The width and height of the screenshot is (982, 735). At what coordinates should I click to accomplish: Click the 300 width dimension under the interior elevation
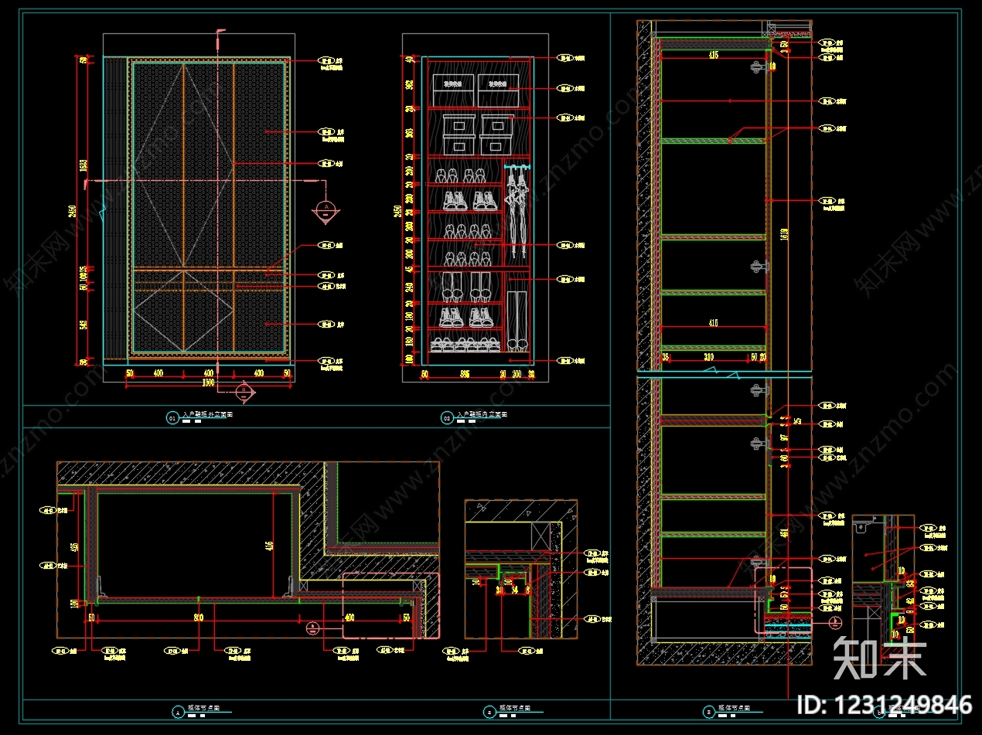(x=517, y=374)
